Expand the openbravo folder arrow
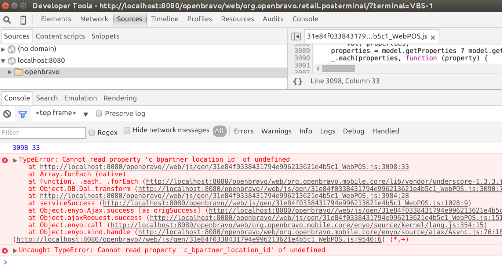The image size is (502, 265). 10,72
